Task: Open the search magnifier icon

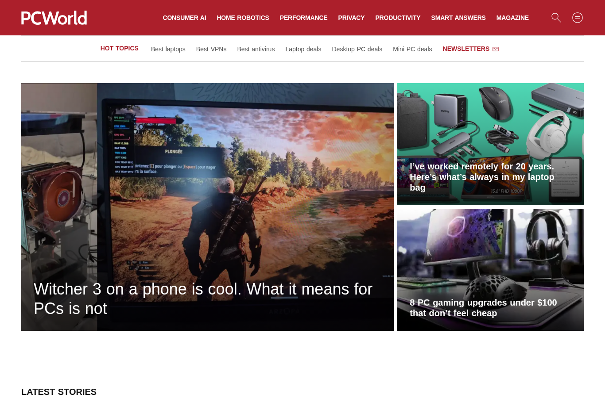Action: [x=556, y=18]
